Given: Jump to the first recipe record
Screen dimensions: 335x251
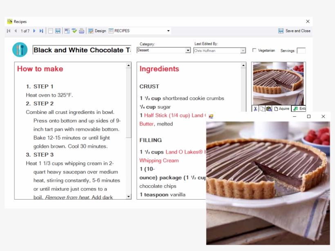Looking at the screenshot, I should [x=9, y=31].
